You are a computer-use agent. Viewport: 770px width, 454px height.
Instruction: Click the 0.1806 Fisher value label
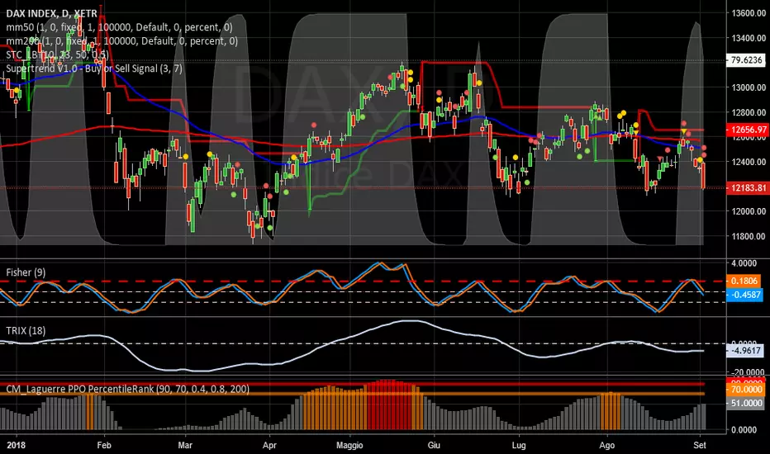744,281
